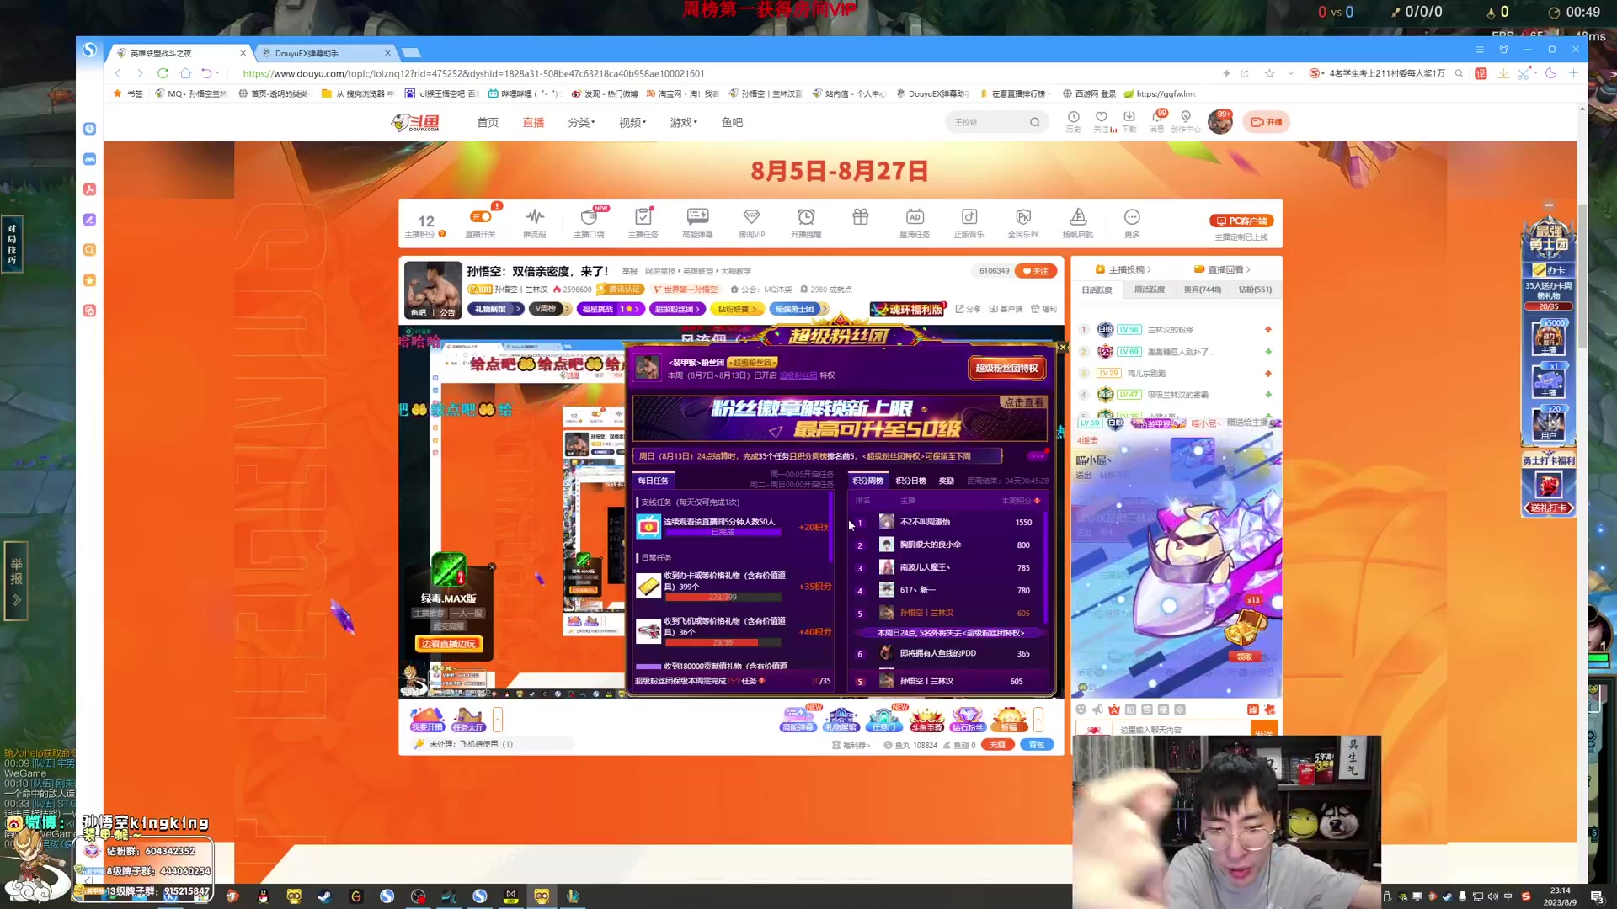Image resolution: width=1617 pixels, height=909 pixels.
Task: Open the 更多 more options icon
Action: coord(1132,217)
